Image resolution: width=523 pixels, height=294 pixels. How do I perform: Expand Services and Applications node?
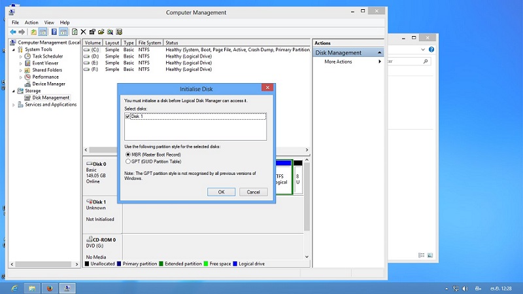tap(14, 105)
